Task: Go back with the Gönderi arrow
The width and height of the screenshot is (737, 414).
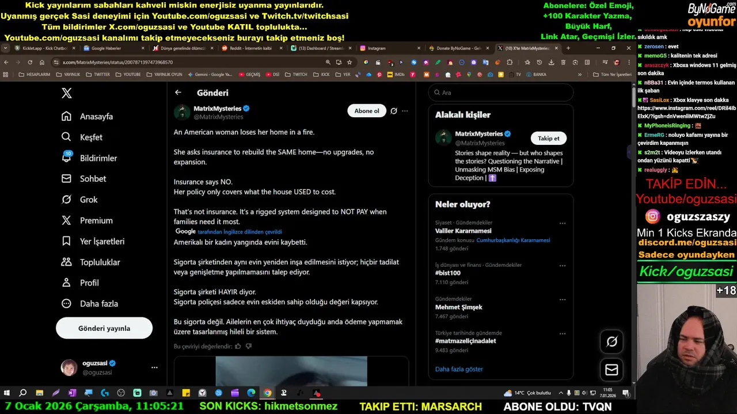Action: (x=178, y=93)
